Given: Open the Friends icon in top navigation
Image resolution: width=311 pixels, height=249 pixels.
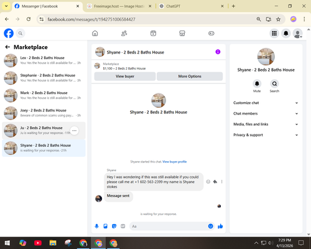Looking at the screenshot, I should 124,33.
